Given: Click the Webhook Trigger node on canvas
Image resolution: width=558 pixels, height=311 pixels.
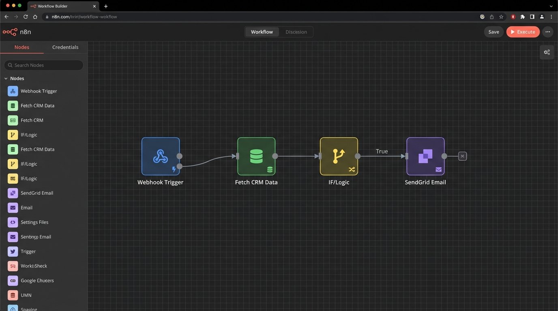Looking at the screenshot, I should [x=160, y=156].
